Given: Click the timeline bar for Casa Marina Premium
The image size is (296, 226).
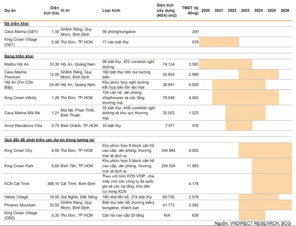Looking at the screenshot, I should 259,74.
